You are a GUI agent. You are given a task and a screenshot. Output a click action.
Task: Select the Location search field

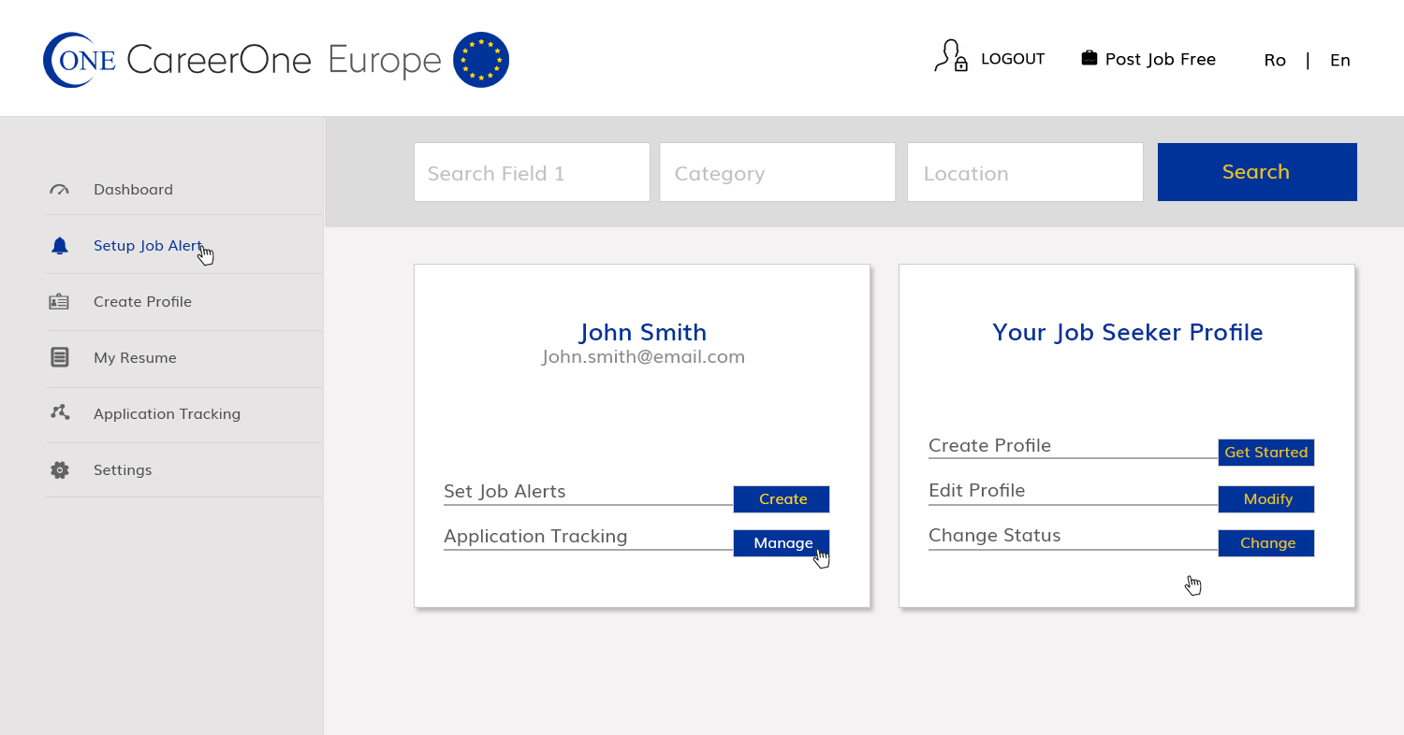point(1025,172)
